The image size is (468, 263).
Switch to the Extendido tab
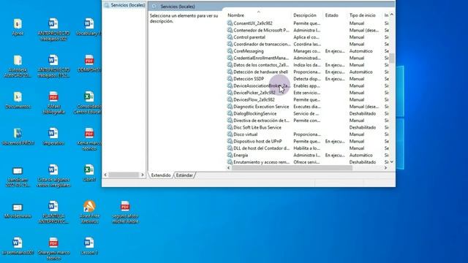click(x=161, y=175)
